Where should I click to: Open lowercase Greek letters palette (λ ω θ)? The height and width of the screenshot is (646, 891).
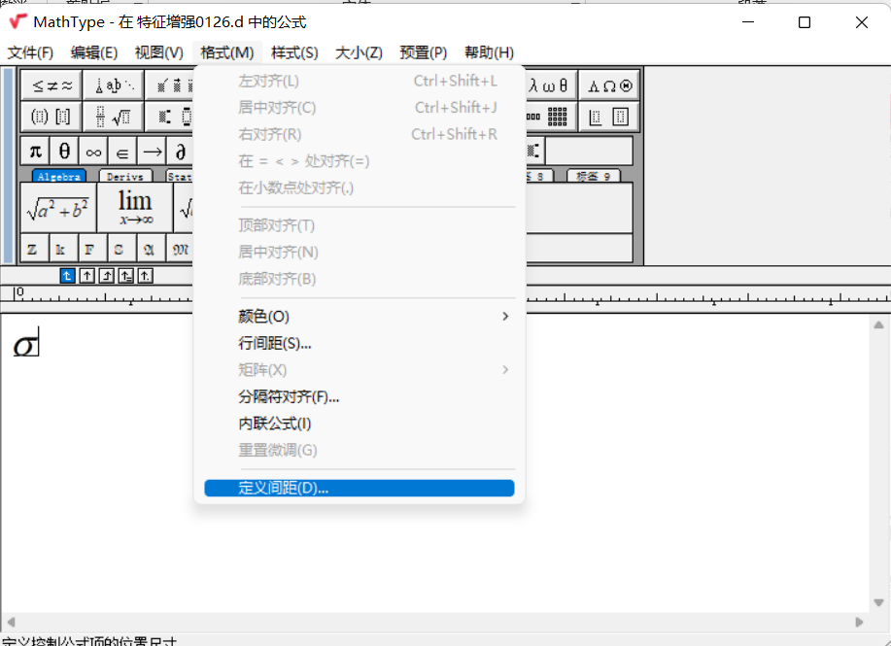pyautogui.click(x=551, y=85)
